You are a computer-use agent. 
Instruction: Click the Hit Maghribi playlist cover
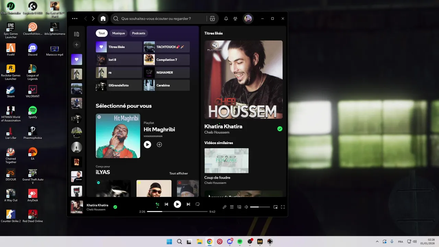tap(118, 136)
